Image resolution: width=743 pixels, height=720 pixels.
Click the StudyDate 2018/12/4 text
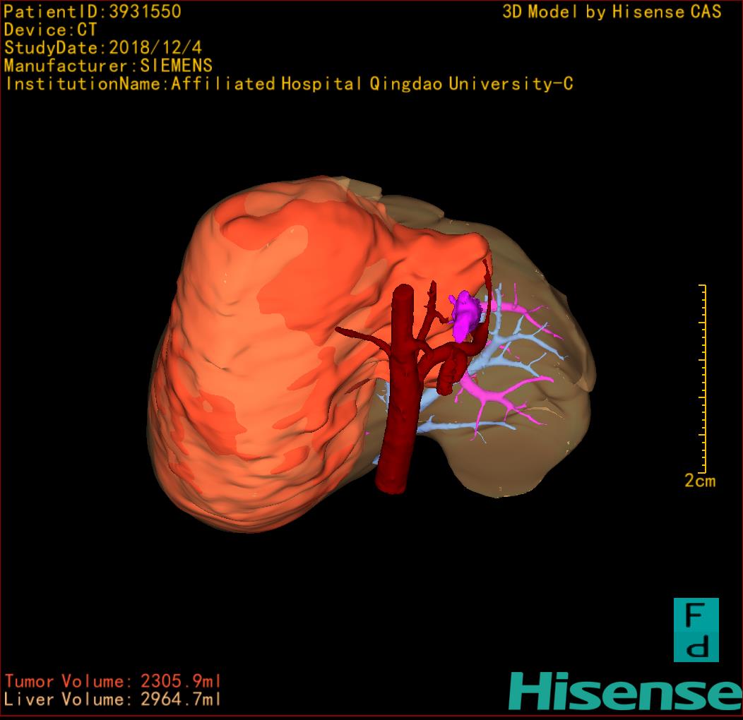point(104,48)
